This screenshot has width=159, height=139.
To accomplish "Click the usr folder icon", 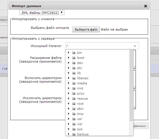I will (x=74, y=119).
